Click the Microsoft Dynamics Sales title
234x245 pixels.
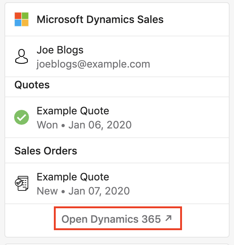(100, 20)
